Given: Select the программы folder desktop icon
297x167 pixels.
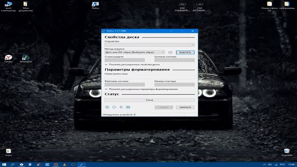Looking at the screenshot, I should point(287,6).
